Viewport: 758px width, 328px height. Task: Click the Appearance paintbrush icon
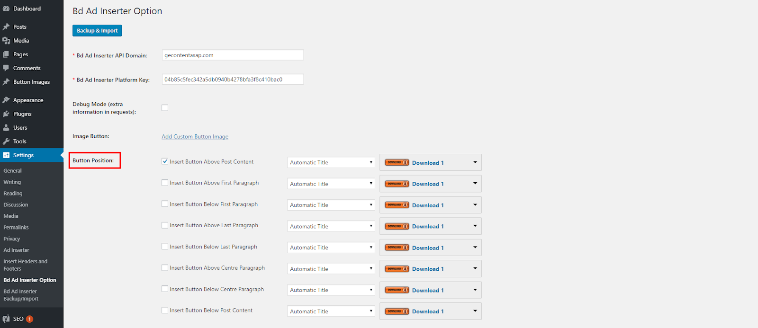(6, 100)
